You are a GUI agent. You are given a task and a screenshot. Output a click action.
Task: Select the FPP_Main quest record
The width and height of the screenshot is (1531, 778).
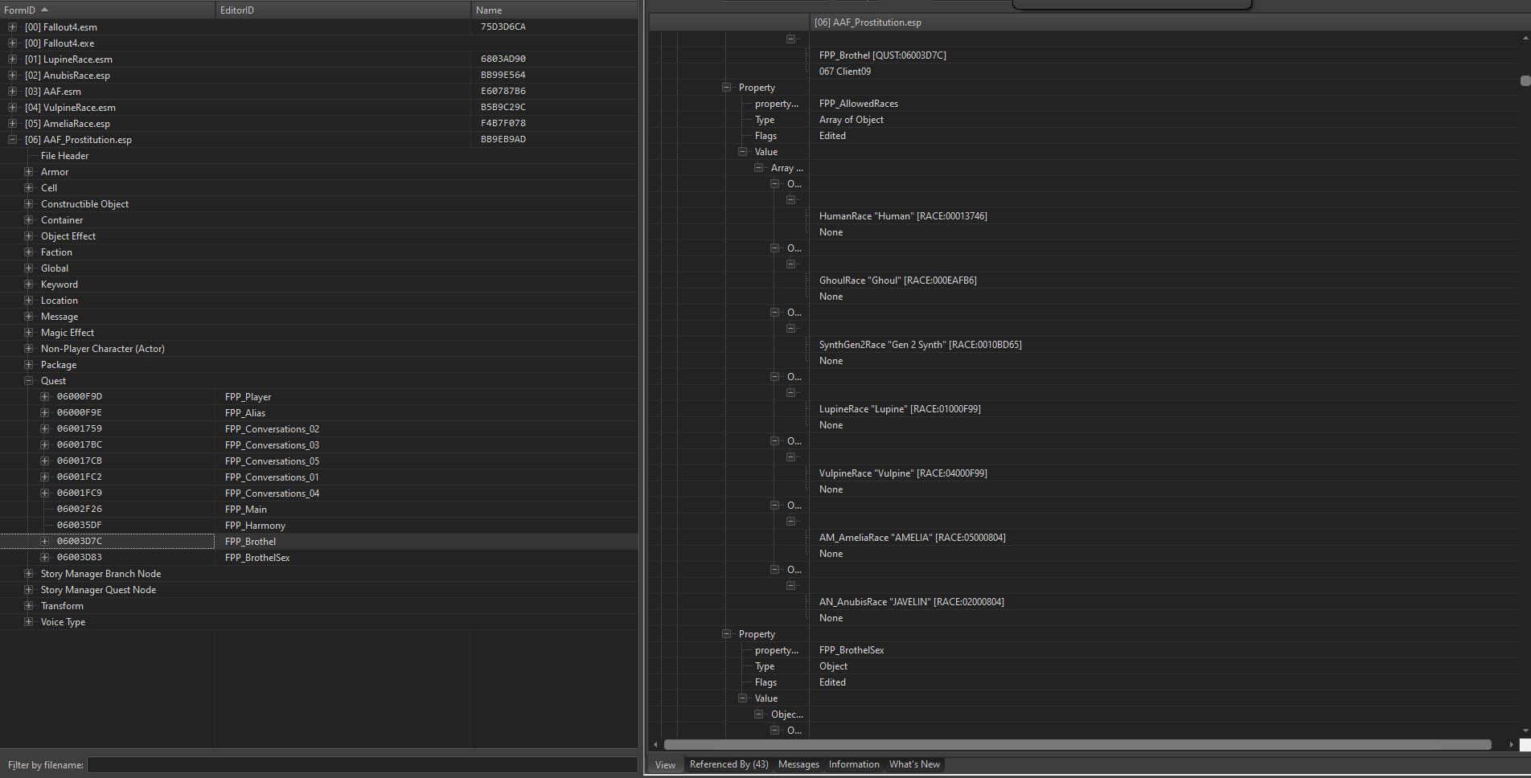(x=245, y=510)
